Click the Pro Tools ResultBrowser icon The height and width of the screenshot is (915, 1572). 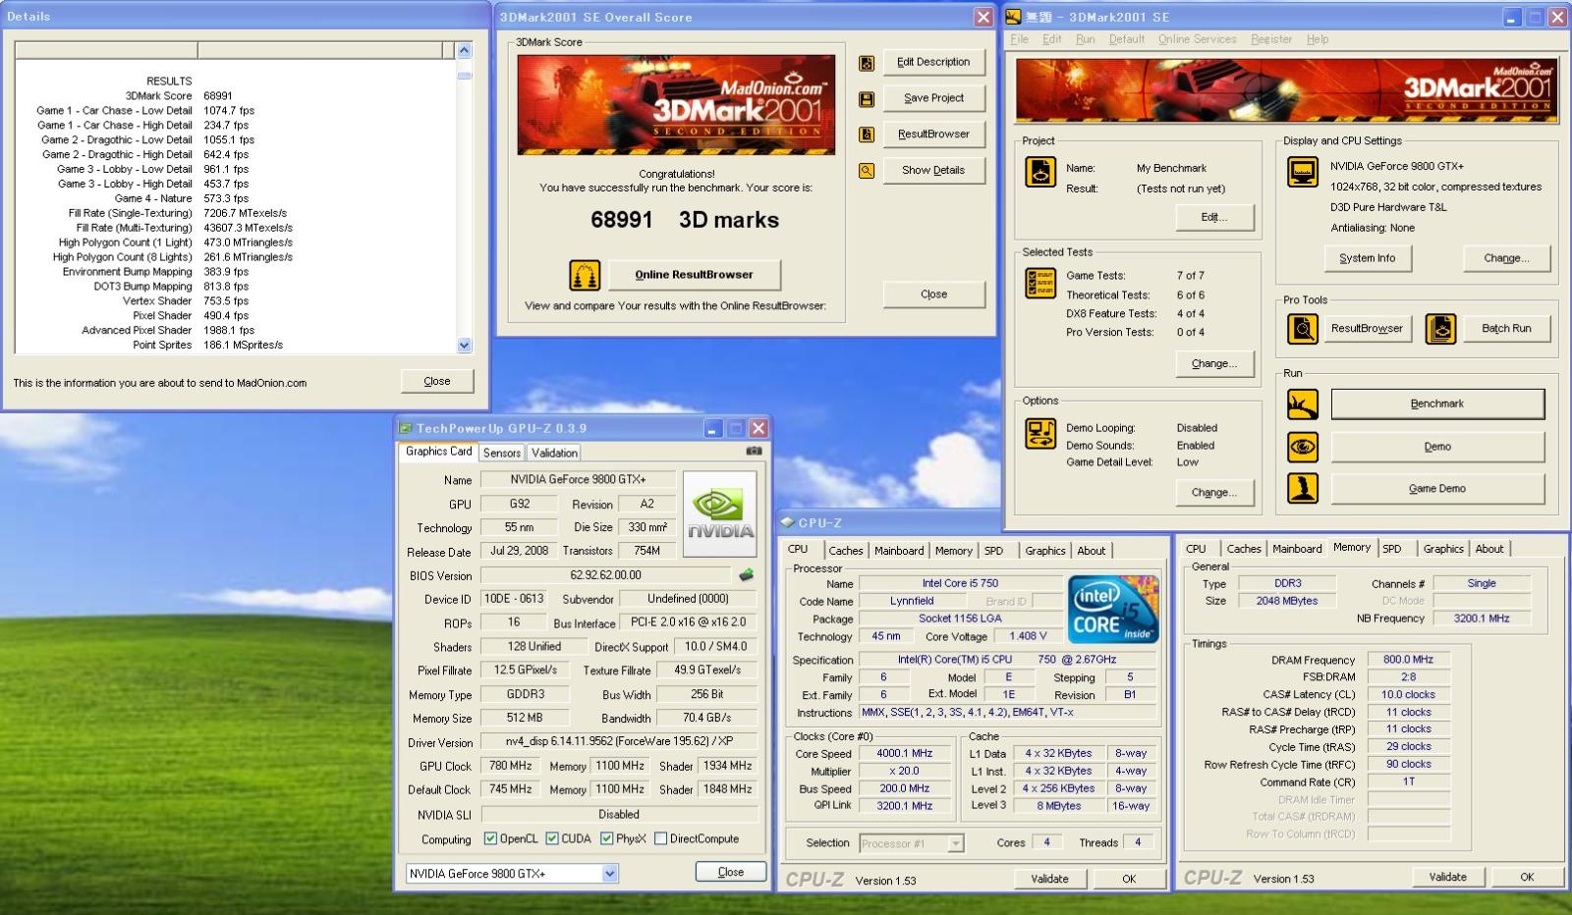pos(1303,329)
